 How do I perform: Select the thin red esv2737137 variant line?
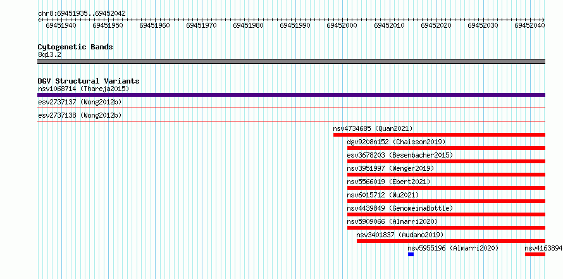pyautogui.click(x=291, y=108)
